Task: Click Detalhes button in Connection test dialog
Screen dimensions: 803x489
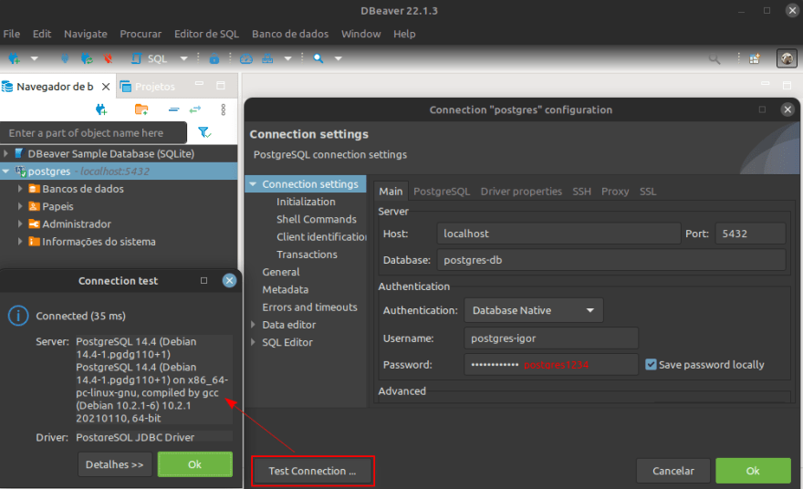Action: click(x=115, y=464)
